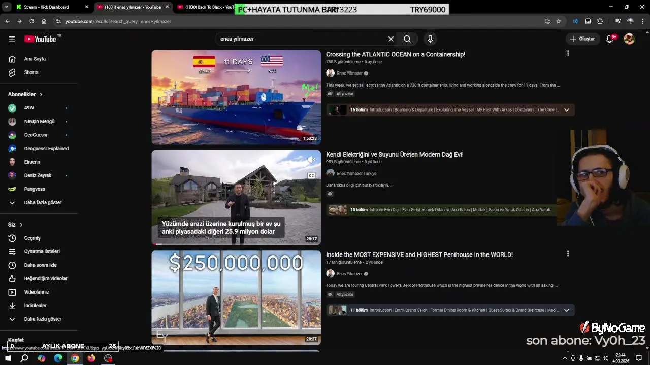Open the account avatar menu
This screenshot has width=650, height=365.
pyautogui.click(x=629, y=39)
